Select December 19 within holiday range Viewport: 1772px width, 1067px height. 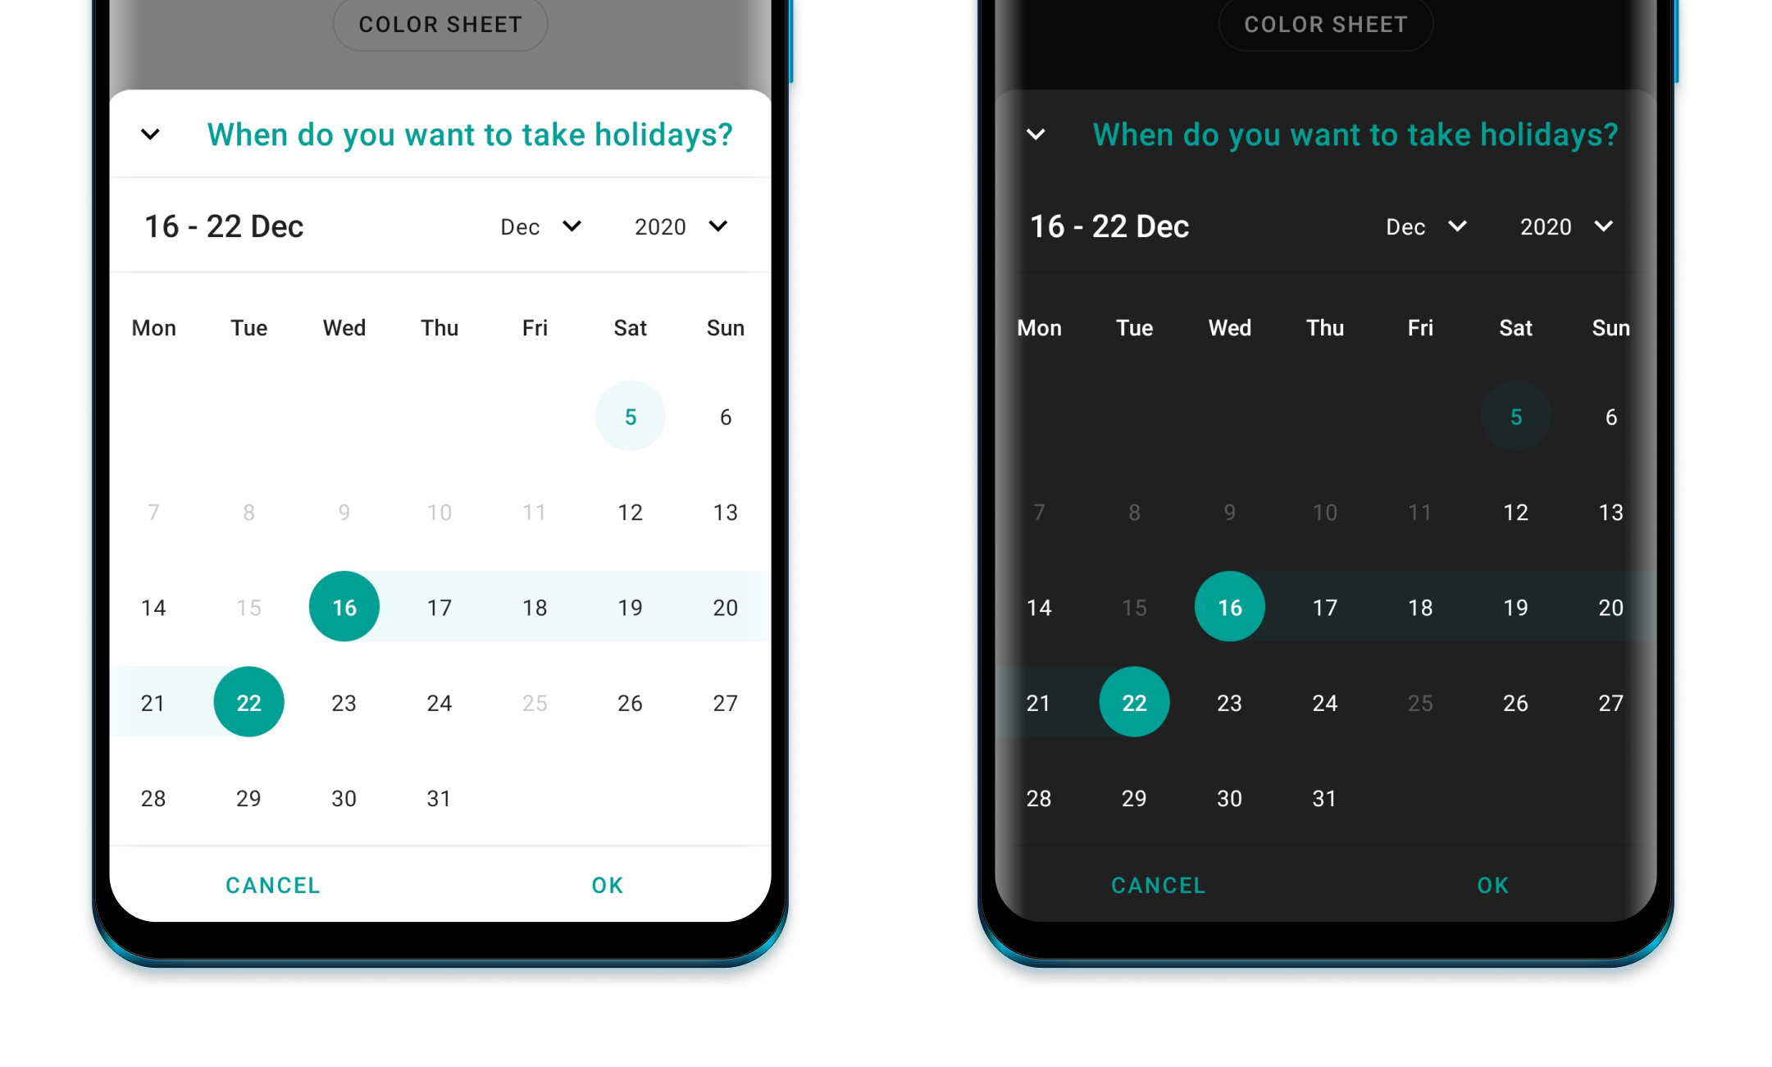pyautogui.click(x=629, y=608)
